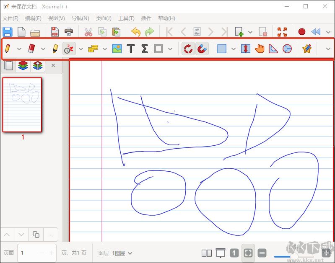
Task: Open the 编辑(E) menu
Action: [x=33, y=18]
